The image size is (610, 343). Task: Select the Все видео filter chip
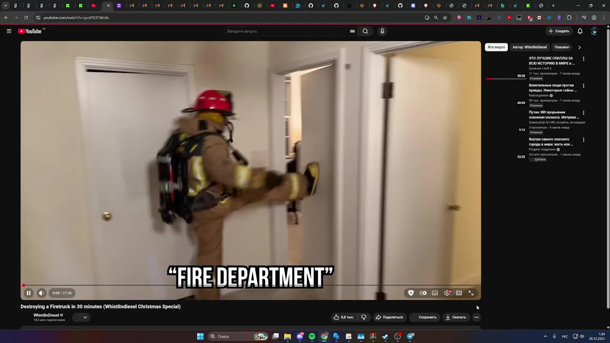point(496,47)
